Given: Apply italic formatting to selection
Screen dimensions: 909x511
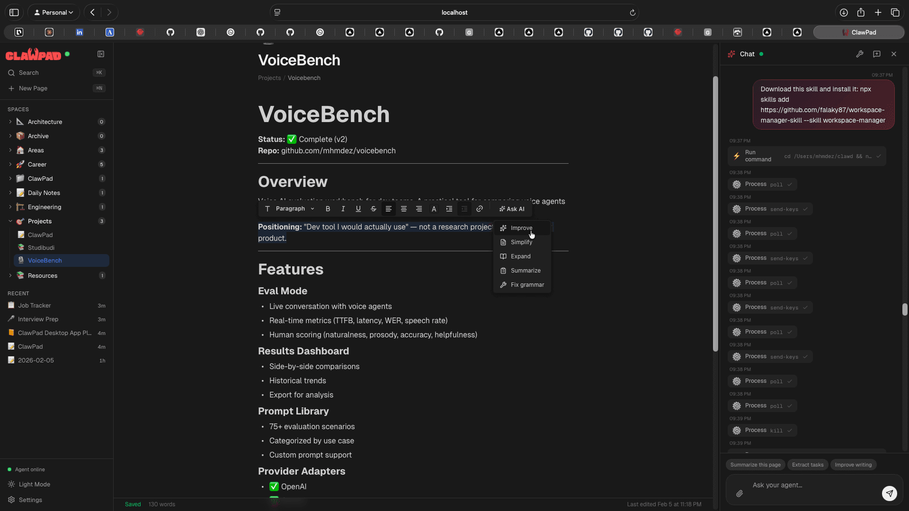Looking at the screenshot, I should [x=343, y=209].
